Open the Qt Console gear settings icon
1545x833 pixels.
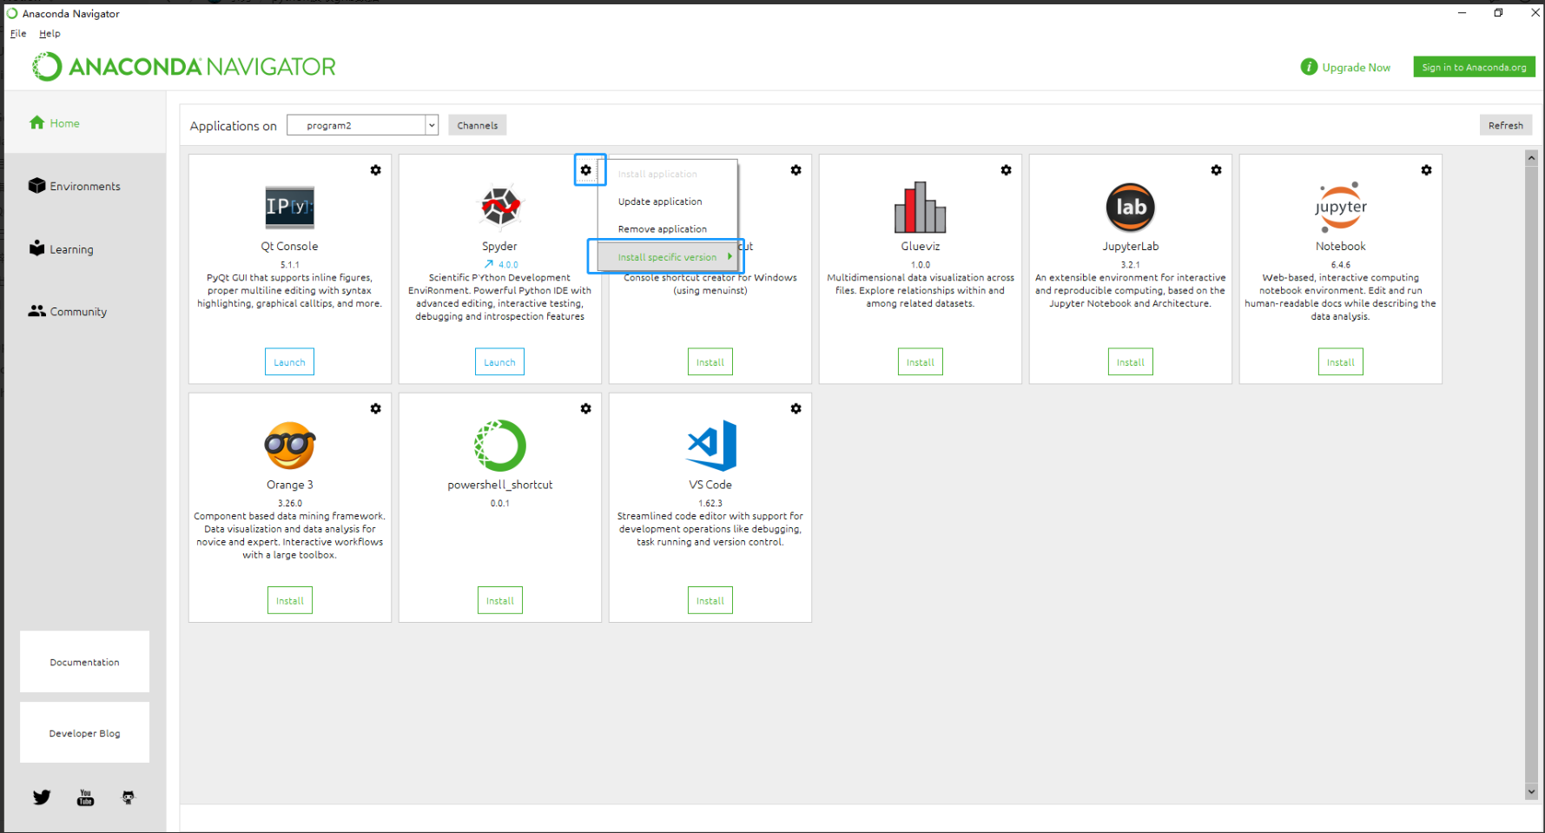(375, 170)
